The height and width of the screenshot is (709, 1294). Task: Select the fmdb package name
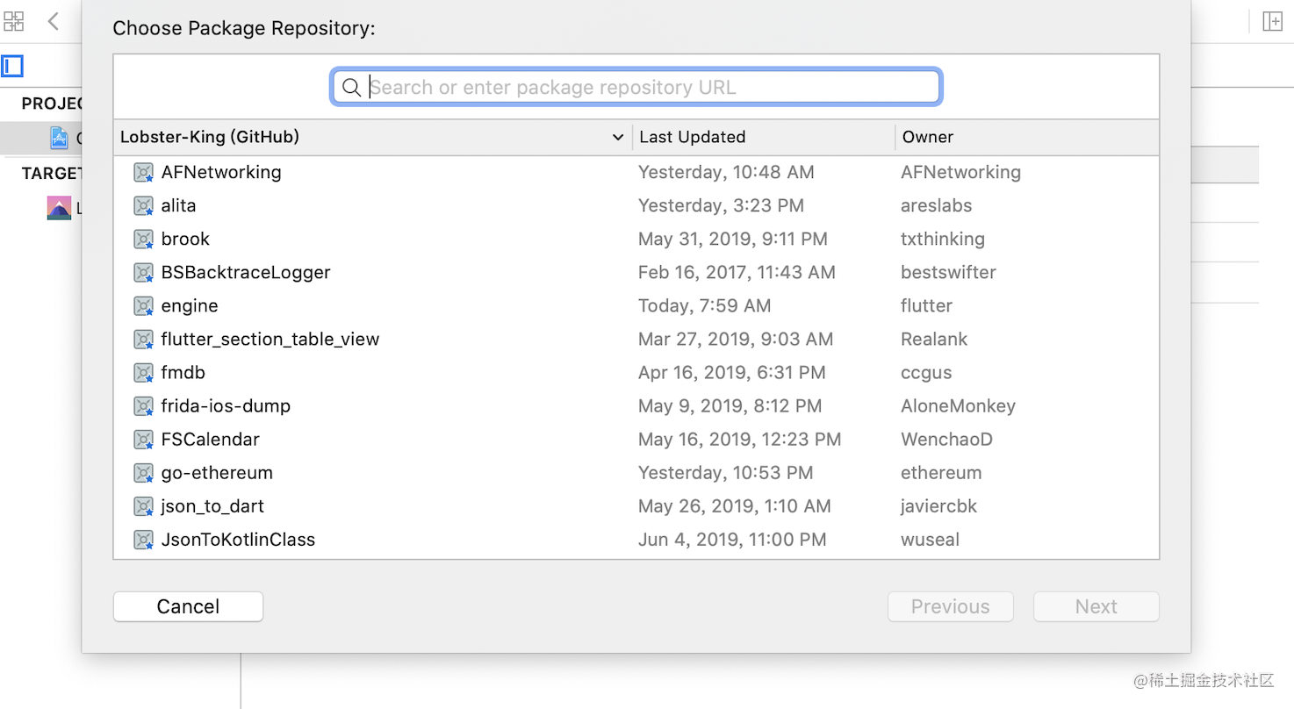click(183, 372)
